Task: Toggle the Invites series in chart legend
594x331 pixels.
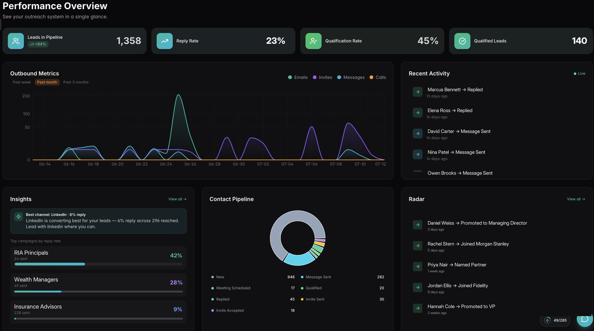Action: click(x=322, y=77)
